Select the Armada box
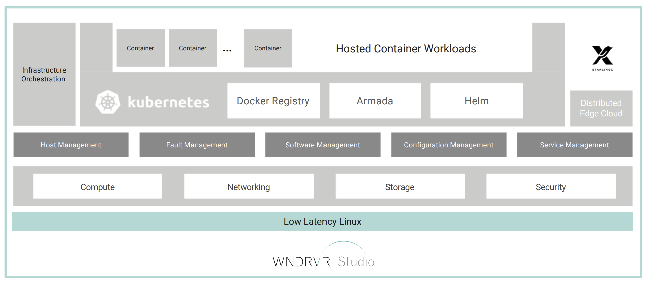Image resolution: width=648 pixels, height=285 pixels. tap(375, 101)
